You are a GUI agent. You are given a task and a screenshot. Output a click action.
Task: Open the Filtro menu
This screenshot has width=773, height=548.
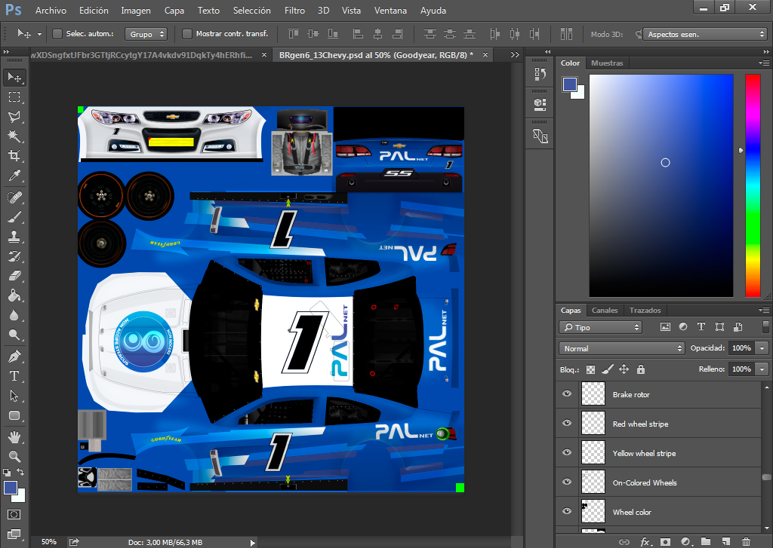295,11
